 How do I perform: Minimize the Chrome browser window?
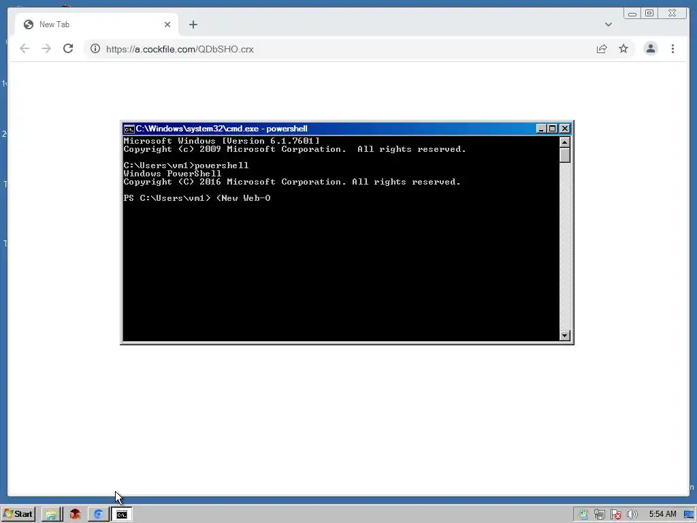coord(632,14)
